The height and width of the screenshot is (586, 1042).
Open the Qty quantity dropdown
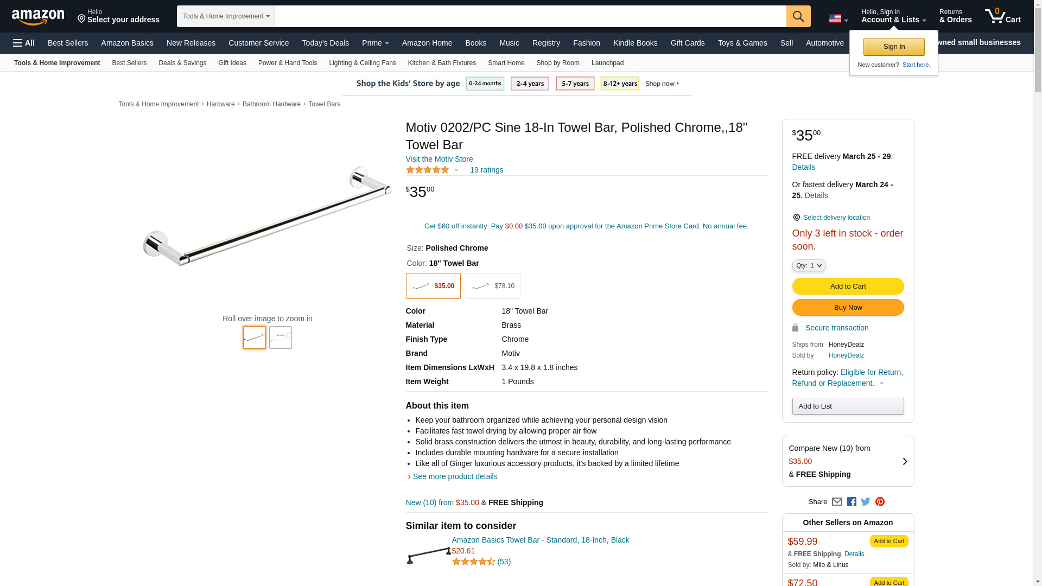tap(808, 265)
